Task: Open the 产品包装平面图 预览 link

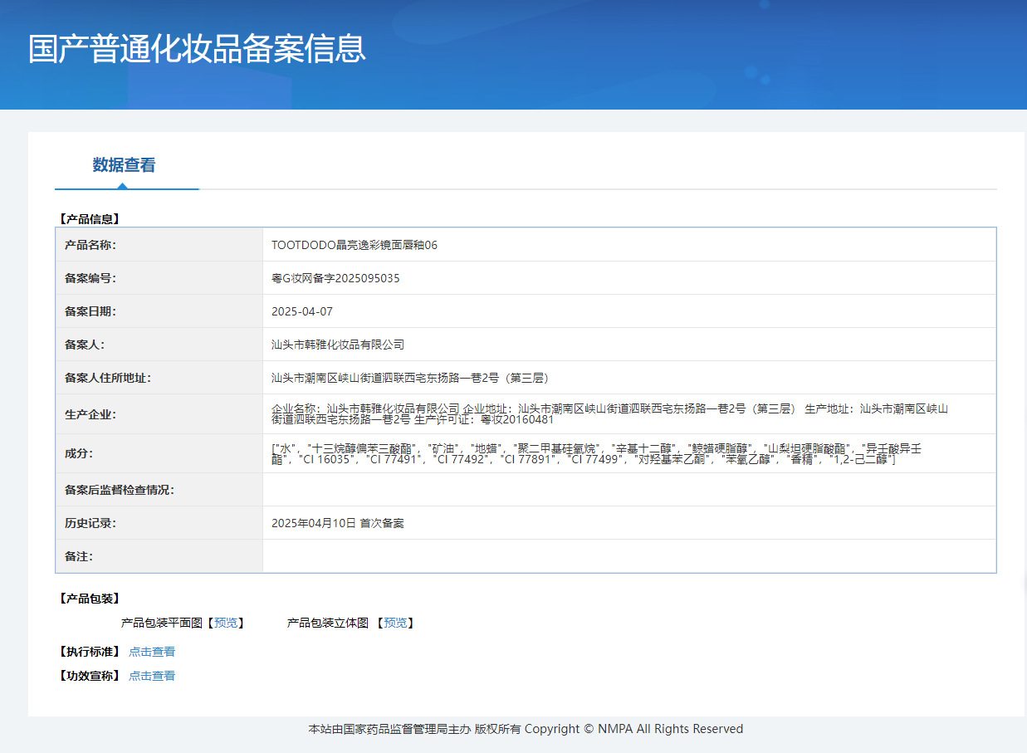Action: (x=226, y=623)
